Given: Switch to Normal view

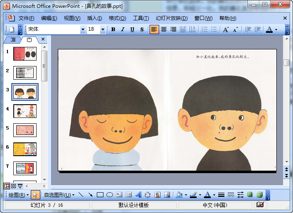Looking at the screenshot, I should [x=7, y=186].
